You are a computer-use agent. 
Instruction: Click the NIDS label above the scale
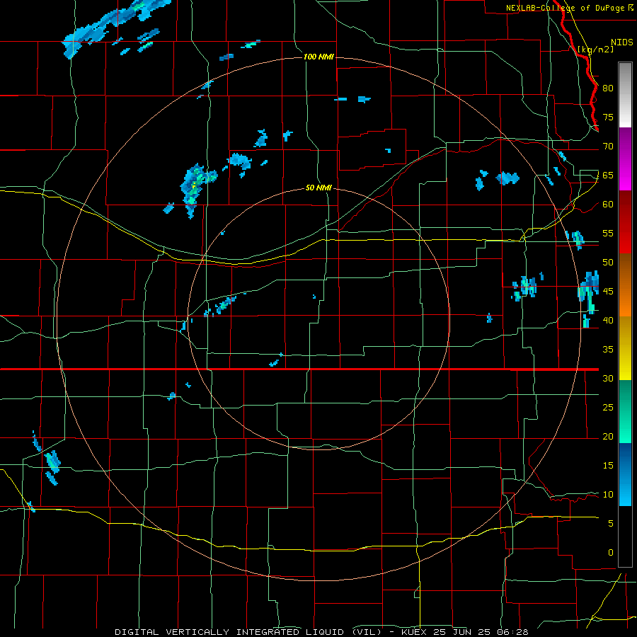[x=621, y=42]
